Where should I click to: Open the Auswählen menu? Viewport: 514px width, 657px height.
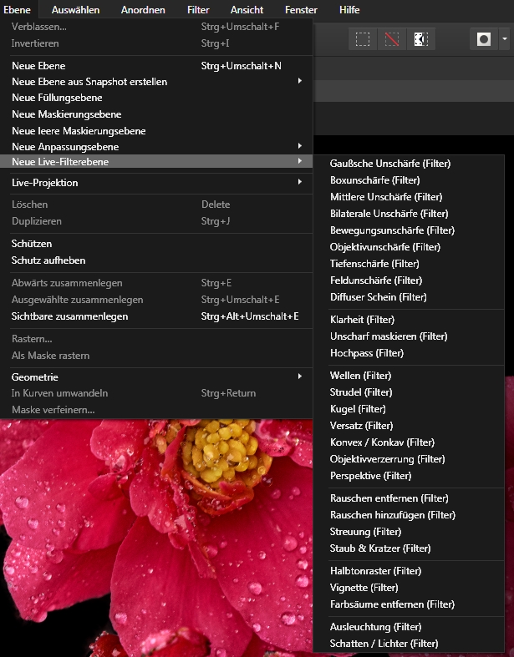(75, 9)
